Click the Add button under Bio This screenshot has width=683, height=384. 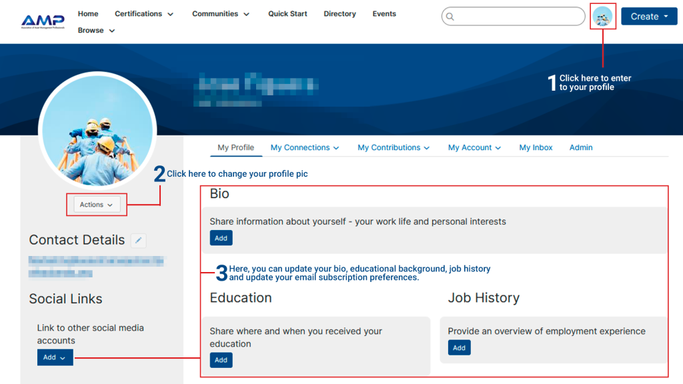coord(221,238)
